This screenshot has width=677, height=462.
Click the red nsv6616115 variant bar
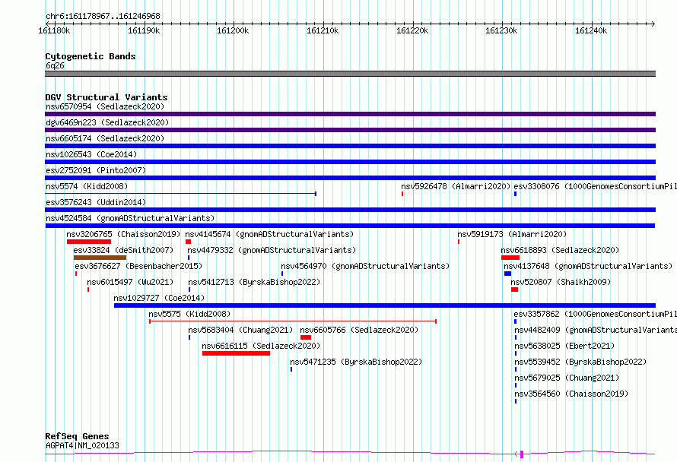click(236, 353)
